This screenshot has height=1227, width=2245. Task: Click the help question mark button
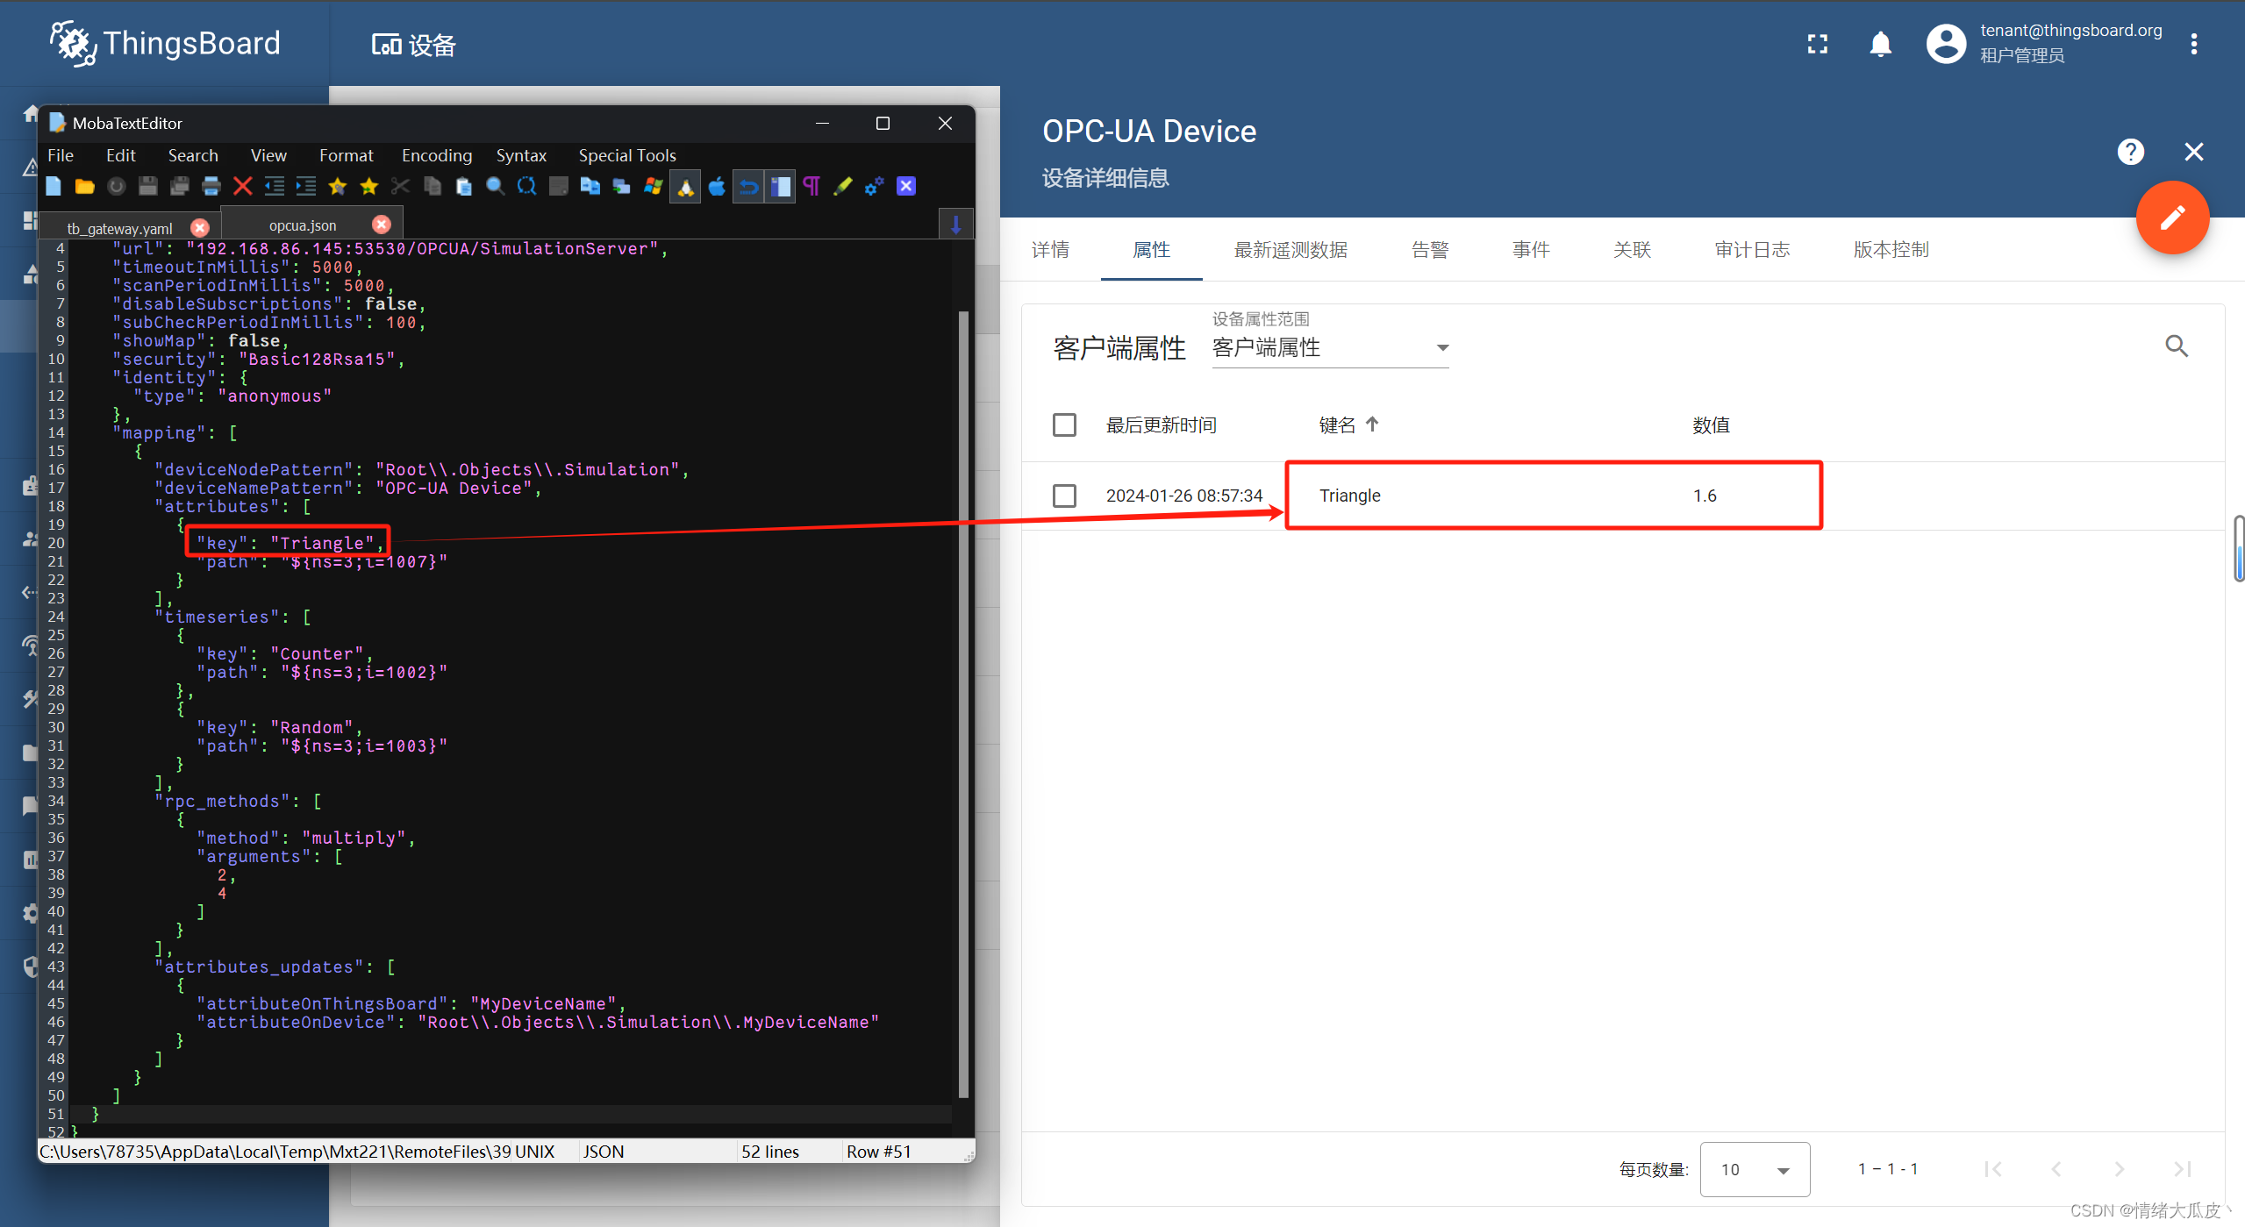pyautogui.click(x=2131, y=152)
